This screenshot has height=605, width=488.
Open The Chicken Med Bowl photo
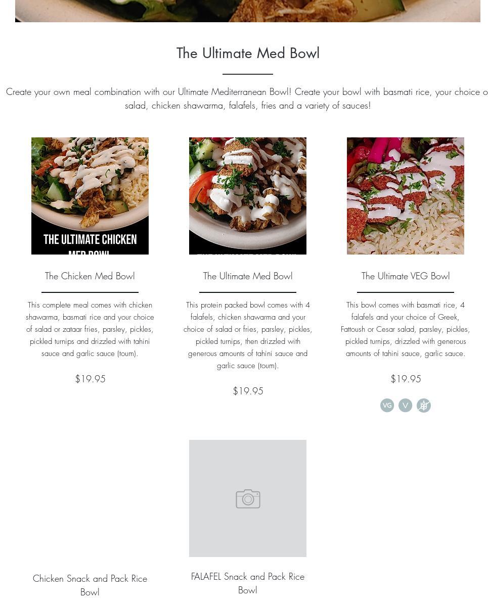click(90, 195)
